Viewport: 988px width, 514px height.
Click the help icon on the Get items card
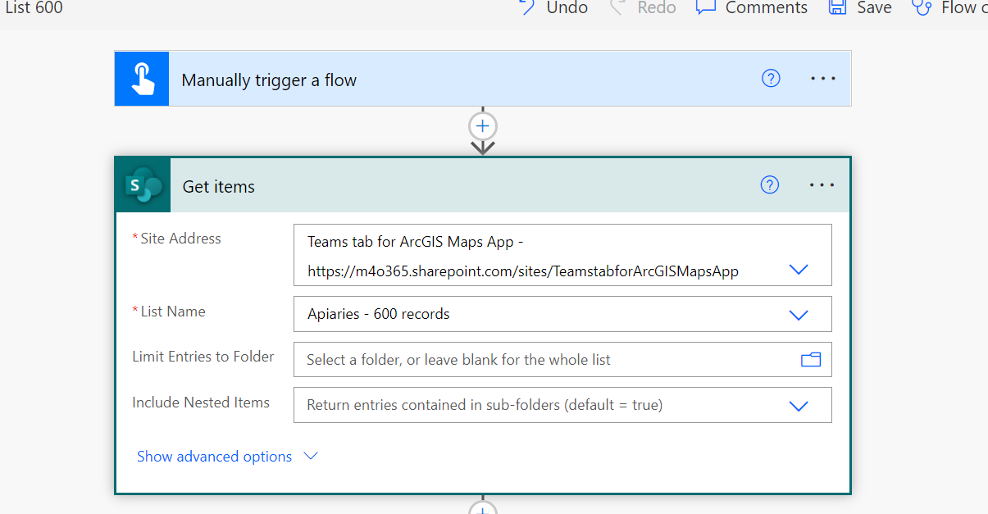click(769, 184)
